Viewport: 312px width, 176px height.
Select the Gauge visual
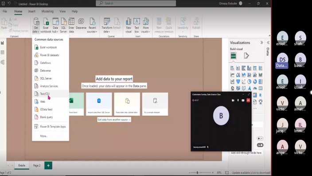point(255,88)
